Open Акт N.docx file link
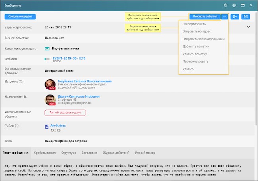This screenshot has height=181, width=258. pyautogui.click(x=58, y=126)
